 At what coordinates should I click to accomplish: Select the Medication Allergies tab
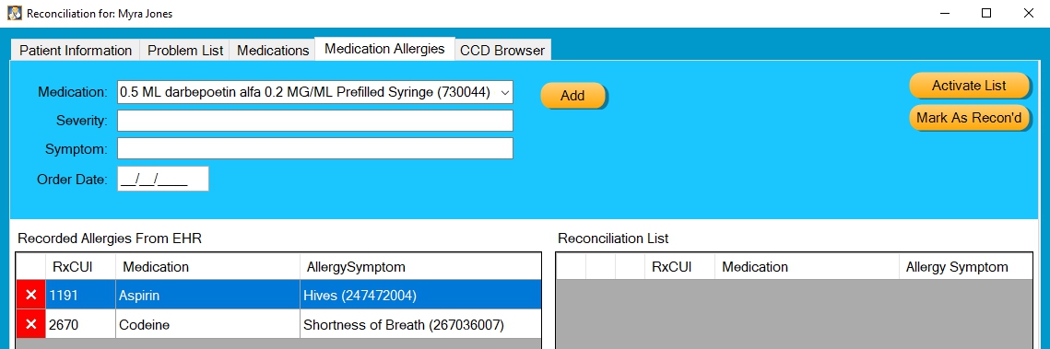click(384, 49)
